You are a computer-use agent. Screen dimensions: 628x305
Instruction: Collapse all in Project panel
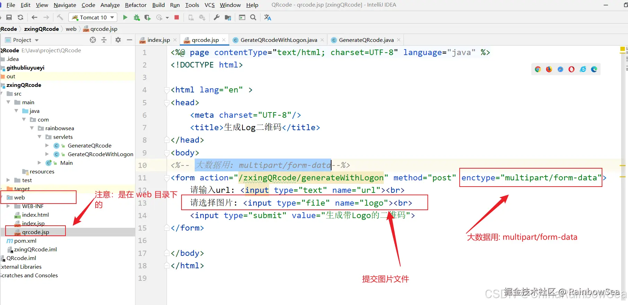(x=104, y=40)
